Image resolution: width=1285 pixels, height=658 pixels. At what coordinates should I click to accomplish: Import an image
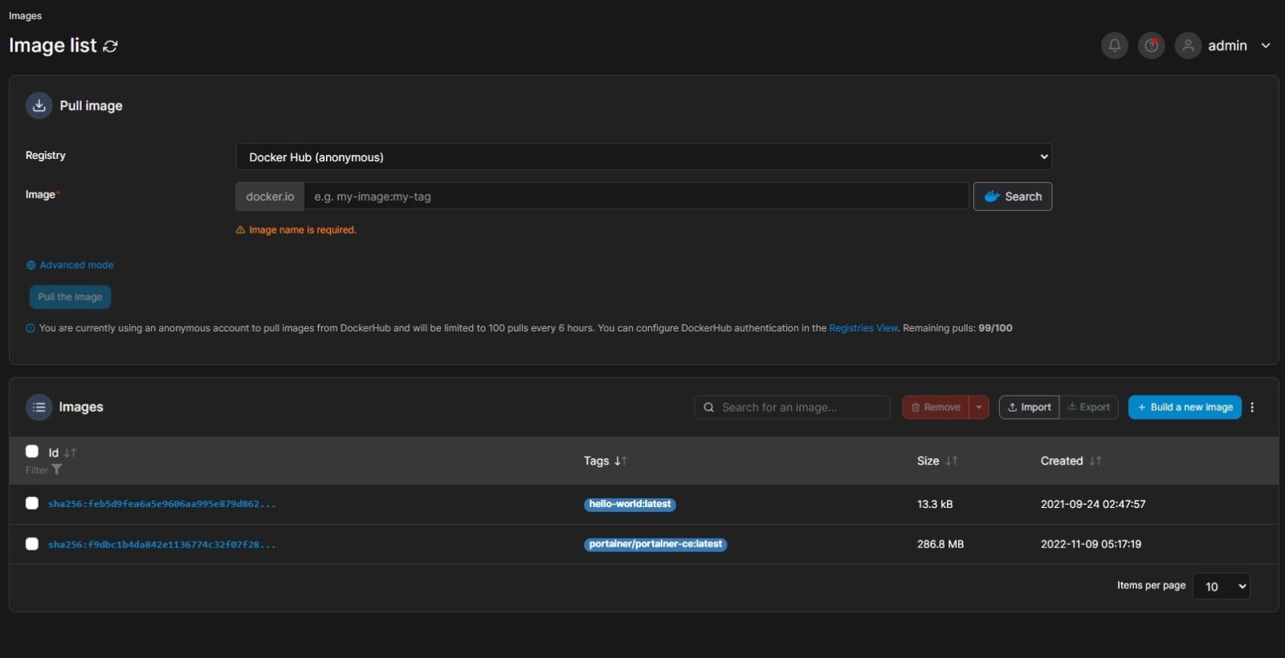tap(1029, 408)
